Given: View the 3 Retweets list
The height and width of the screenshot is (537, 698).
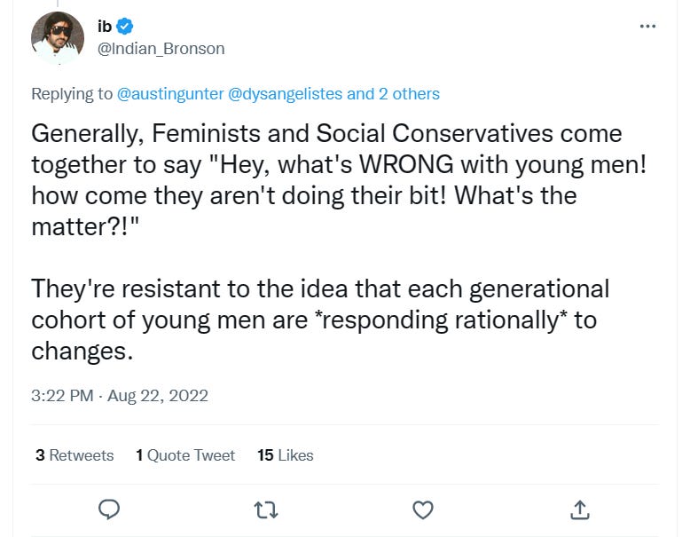Looking at the screenshot, I should click(x=75, y=454).
